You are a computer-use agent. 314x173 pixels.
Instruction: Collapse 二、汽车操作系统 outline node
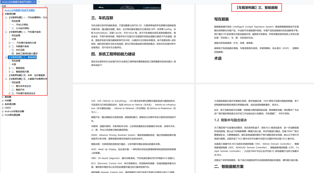(x=6, y=32)
